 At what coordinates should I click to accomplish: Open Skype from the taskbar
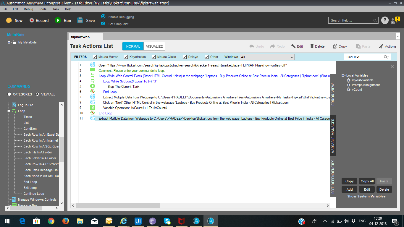tap(167, 221)
